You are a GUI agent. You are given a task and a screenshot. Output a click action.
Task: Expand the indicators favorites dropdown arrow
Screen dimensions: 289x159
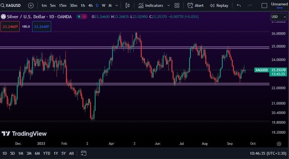click(x=169, y=5)
